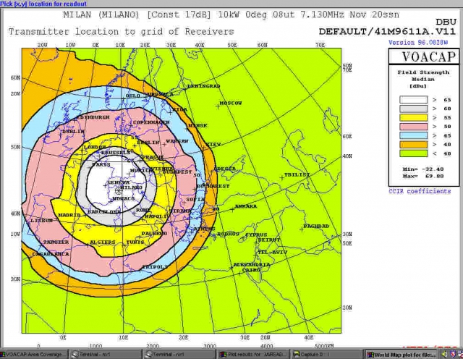
Task: Pick the MOSCOW location on map
Action: point(231,103)
